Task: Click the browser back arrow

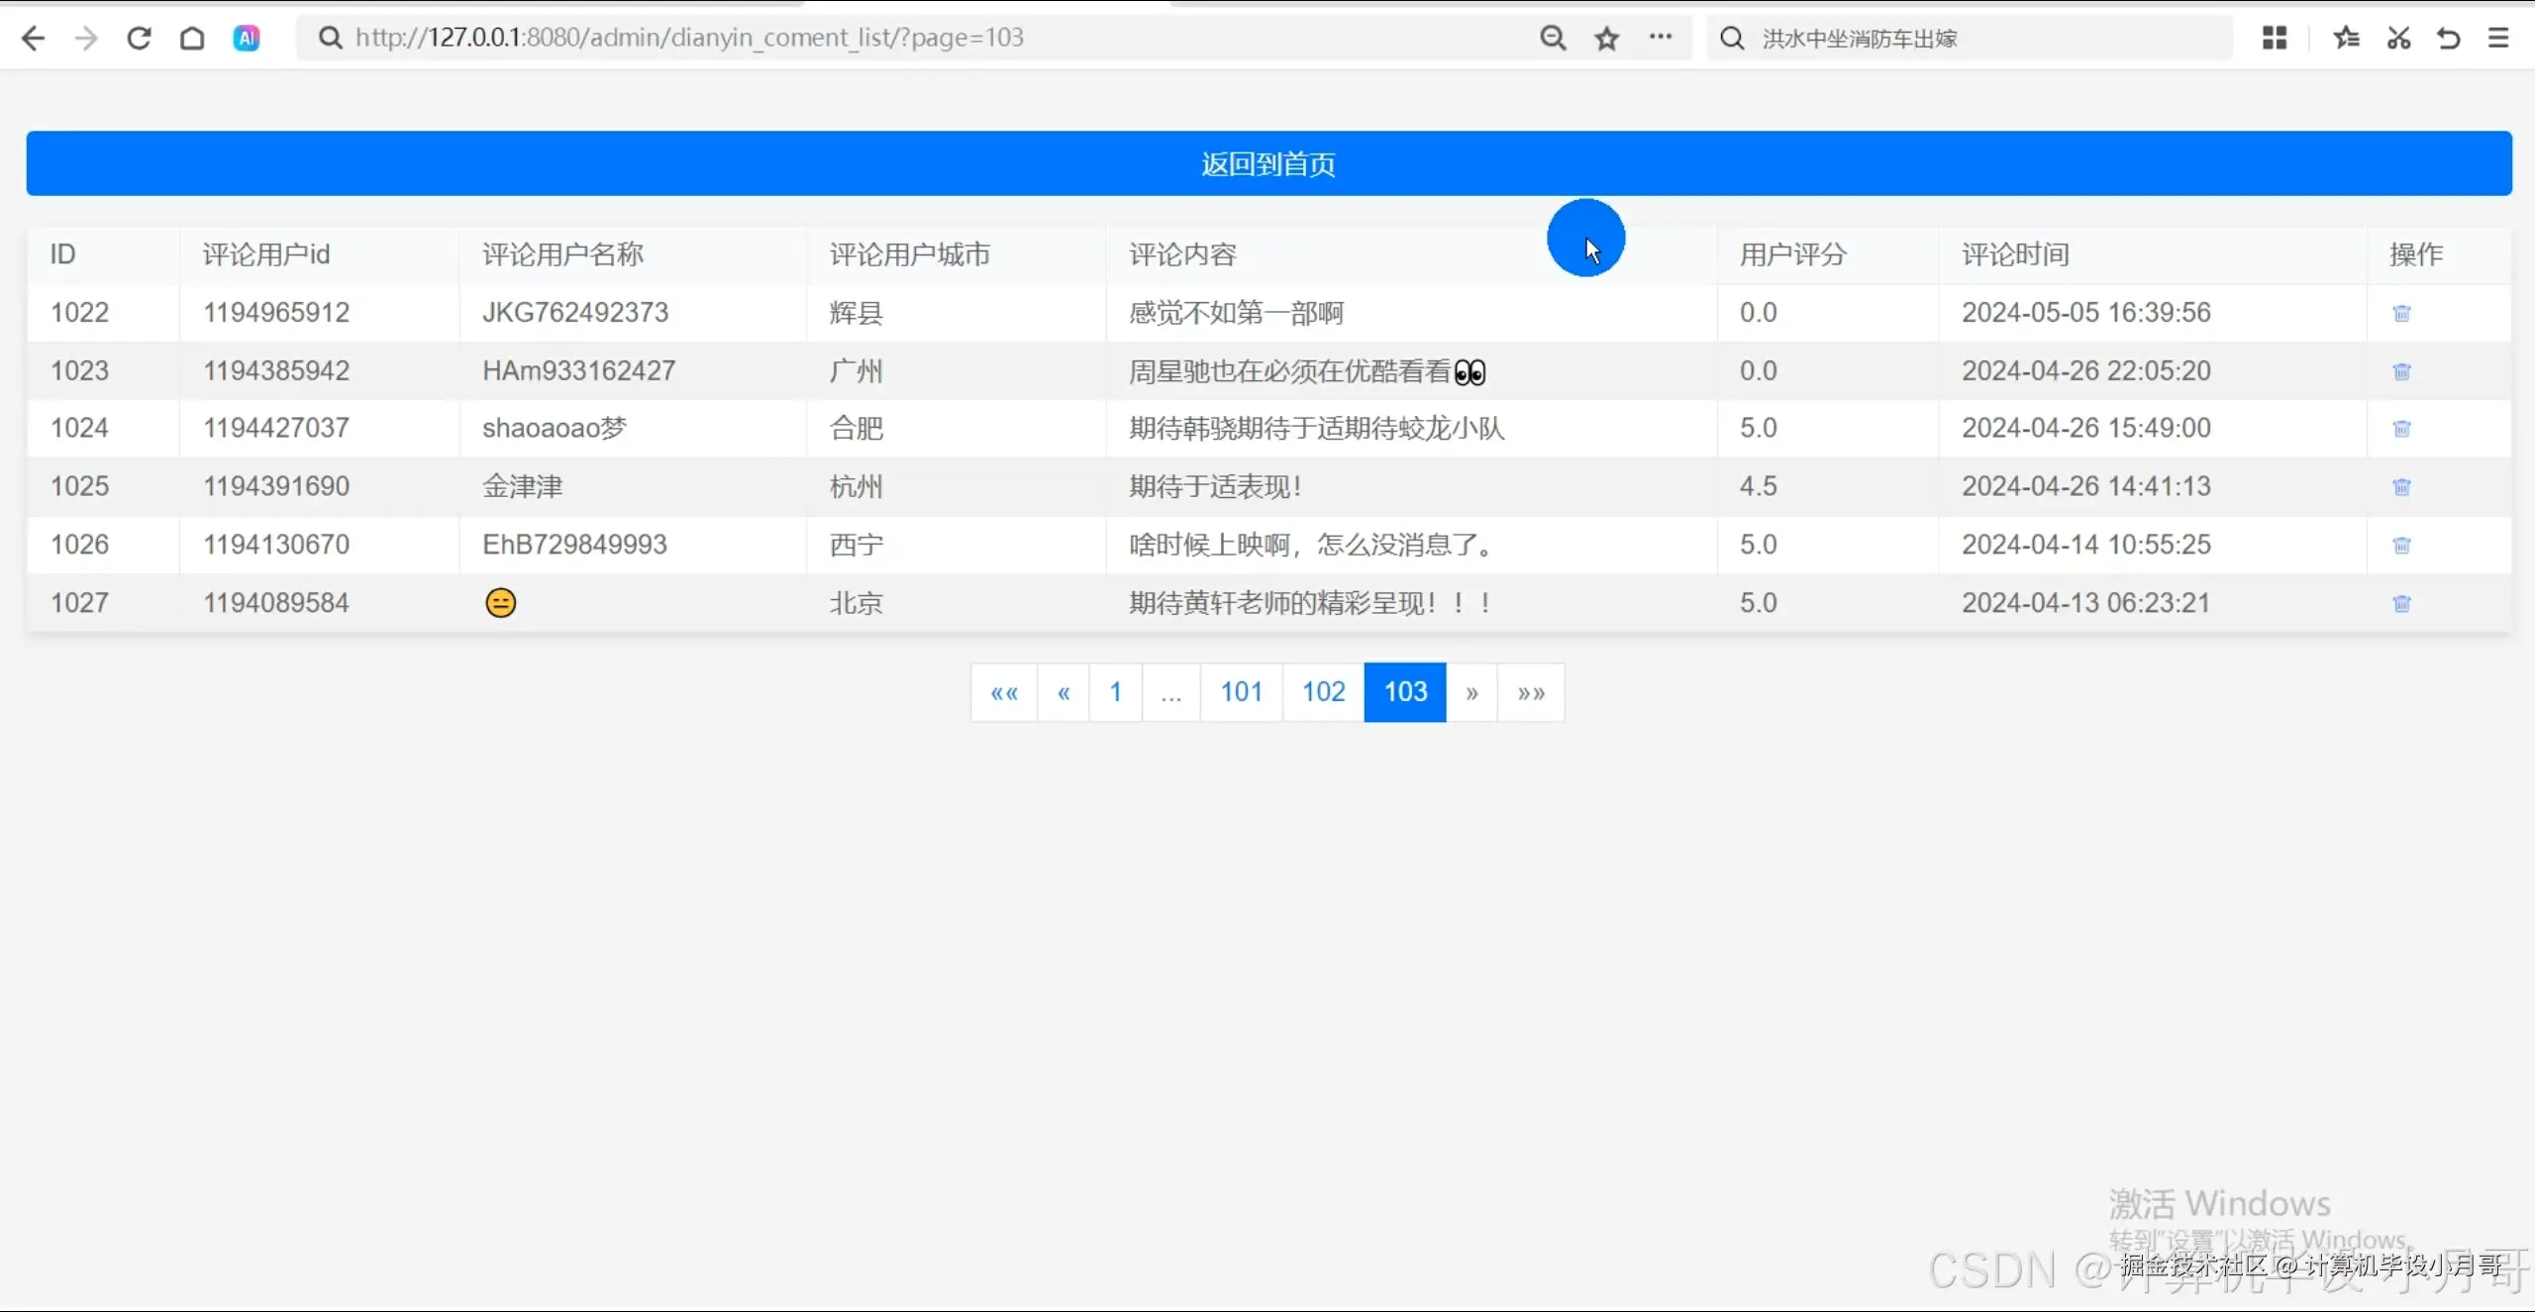Action: pyautogui.click(x=33, y=38)
